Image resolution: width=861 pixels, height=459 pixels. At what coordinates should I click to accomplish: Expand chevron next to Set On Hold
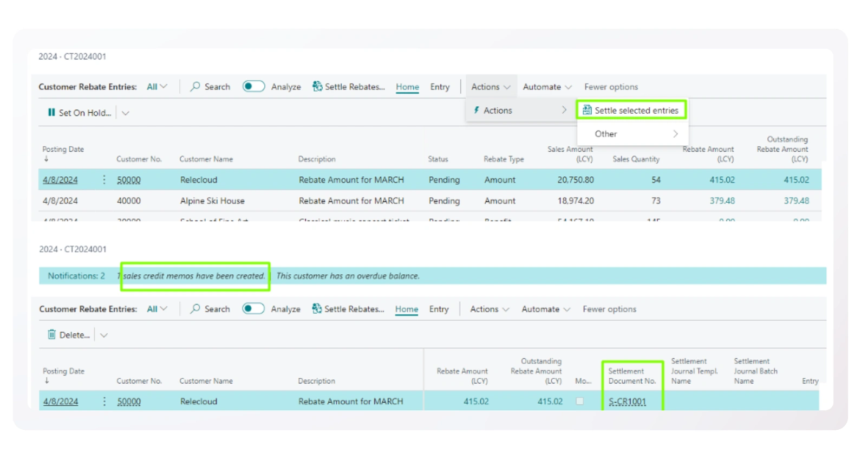tap(126, 113)
